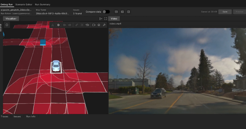Step forward with the right arrow icon

[70, 25]
